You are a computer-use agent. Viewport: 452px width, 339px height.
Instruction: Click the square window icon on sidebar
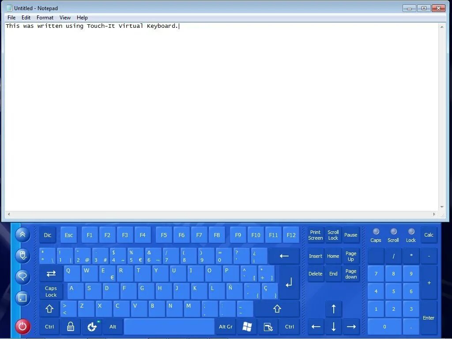coord(23,298)
